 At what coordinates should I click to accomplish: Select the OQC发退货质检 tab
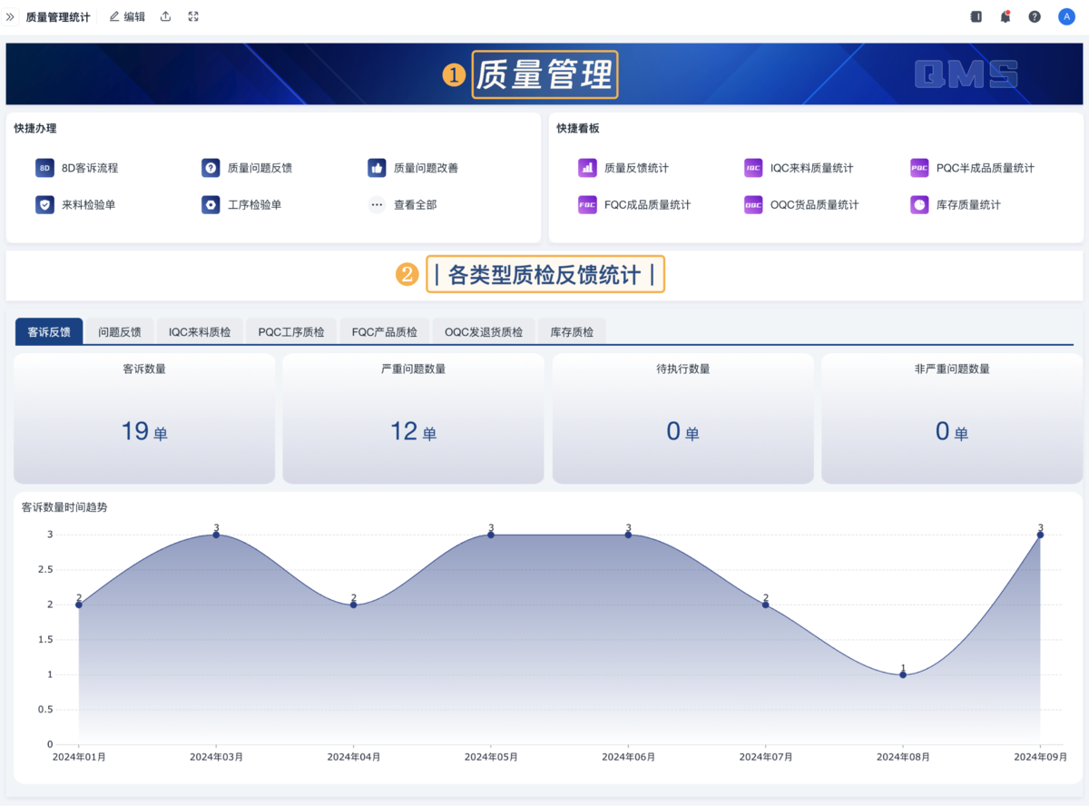(x=483, y=332)
